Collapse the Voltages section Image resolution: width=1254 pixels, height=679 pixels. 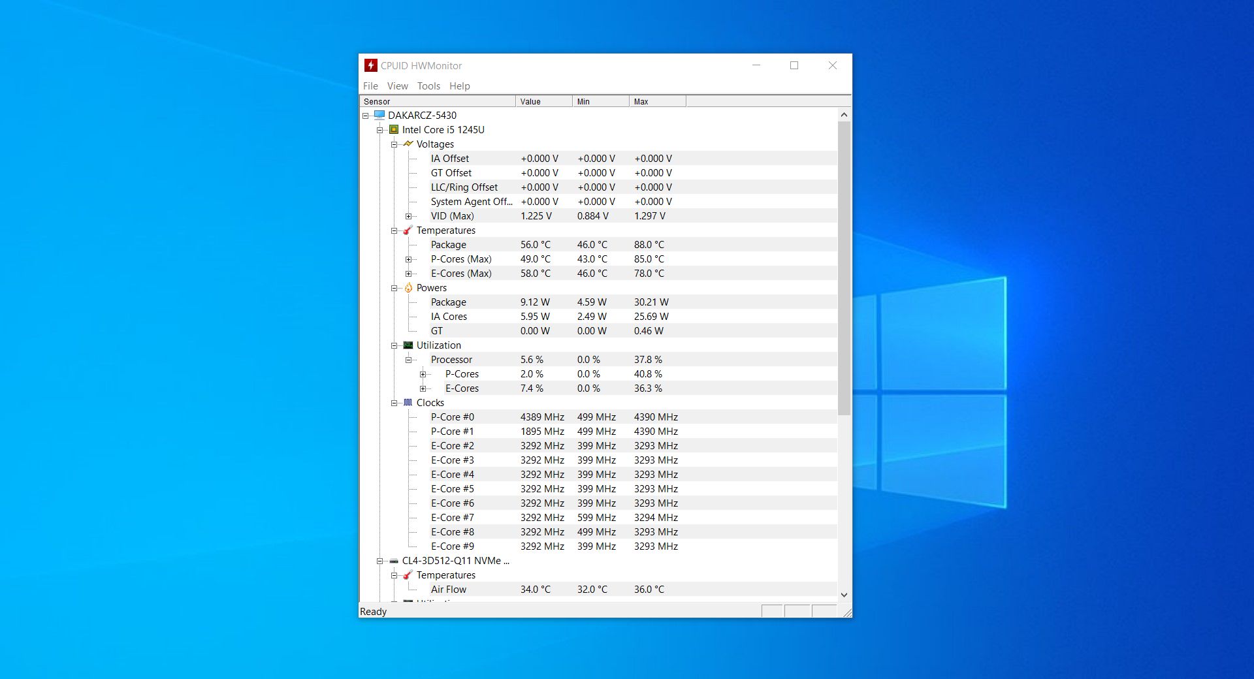click(394, 144)
